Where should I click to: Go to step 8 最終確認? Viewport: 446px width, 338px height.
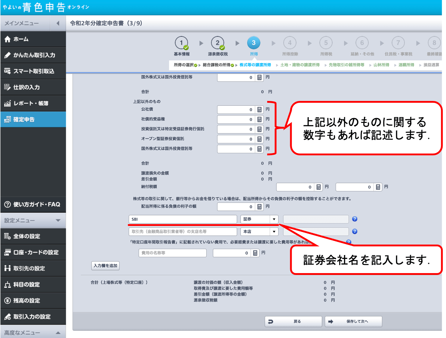434,46
